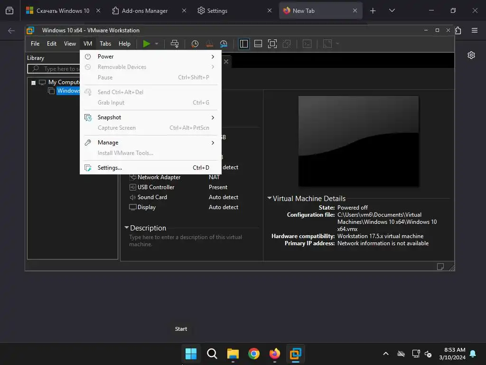Take a snapshot via toolbar clock icon

(x=195, y=44)
